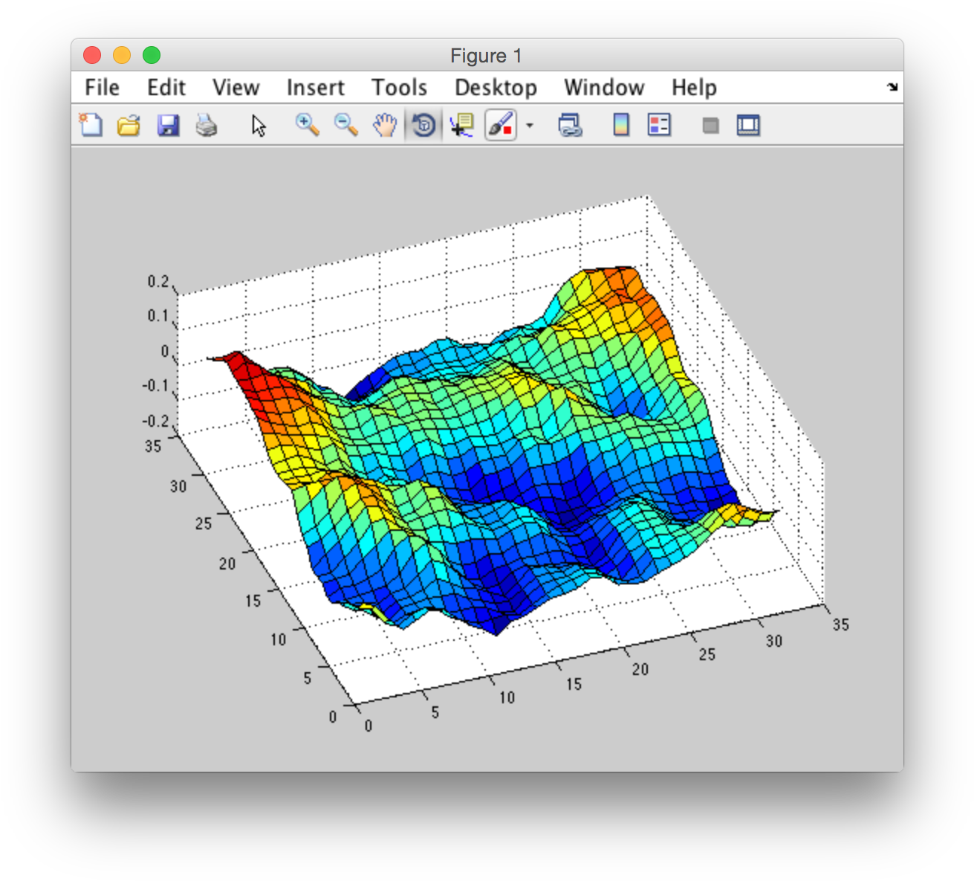Toggle the Link Plot feature

[x=570, y=125]
